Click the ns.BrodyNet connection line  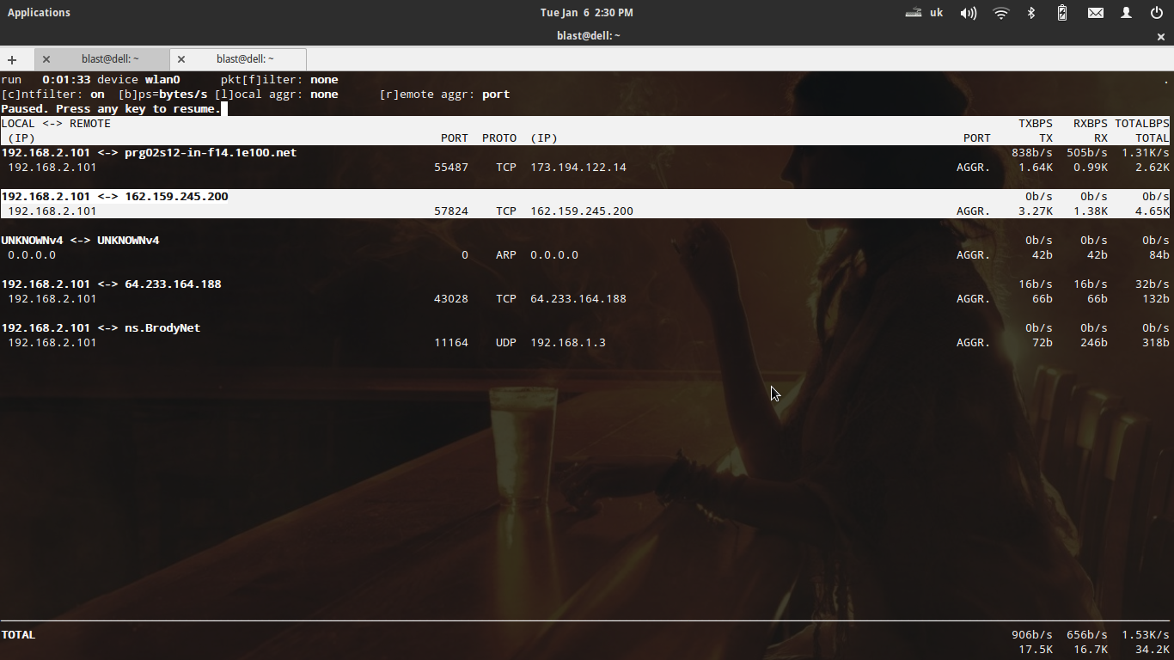(x=162, y=328)
